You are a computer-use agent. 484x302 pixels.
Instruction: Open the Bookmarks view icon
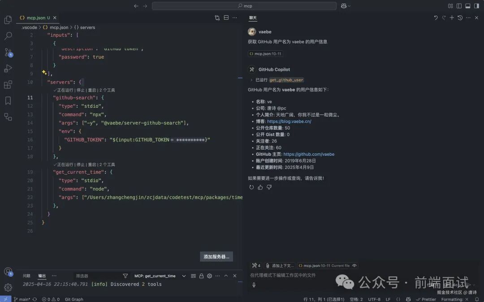pyautogui.click(x=8, y=101)
